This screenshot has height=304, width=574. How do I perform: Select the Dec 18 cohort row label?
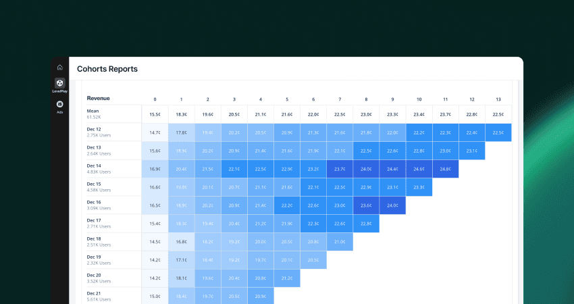pos(94,238)
